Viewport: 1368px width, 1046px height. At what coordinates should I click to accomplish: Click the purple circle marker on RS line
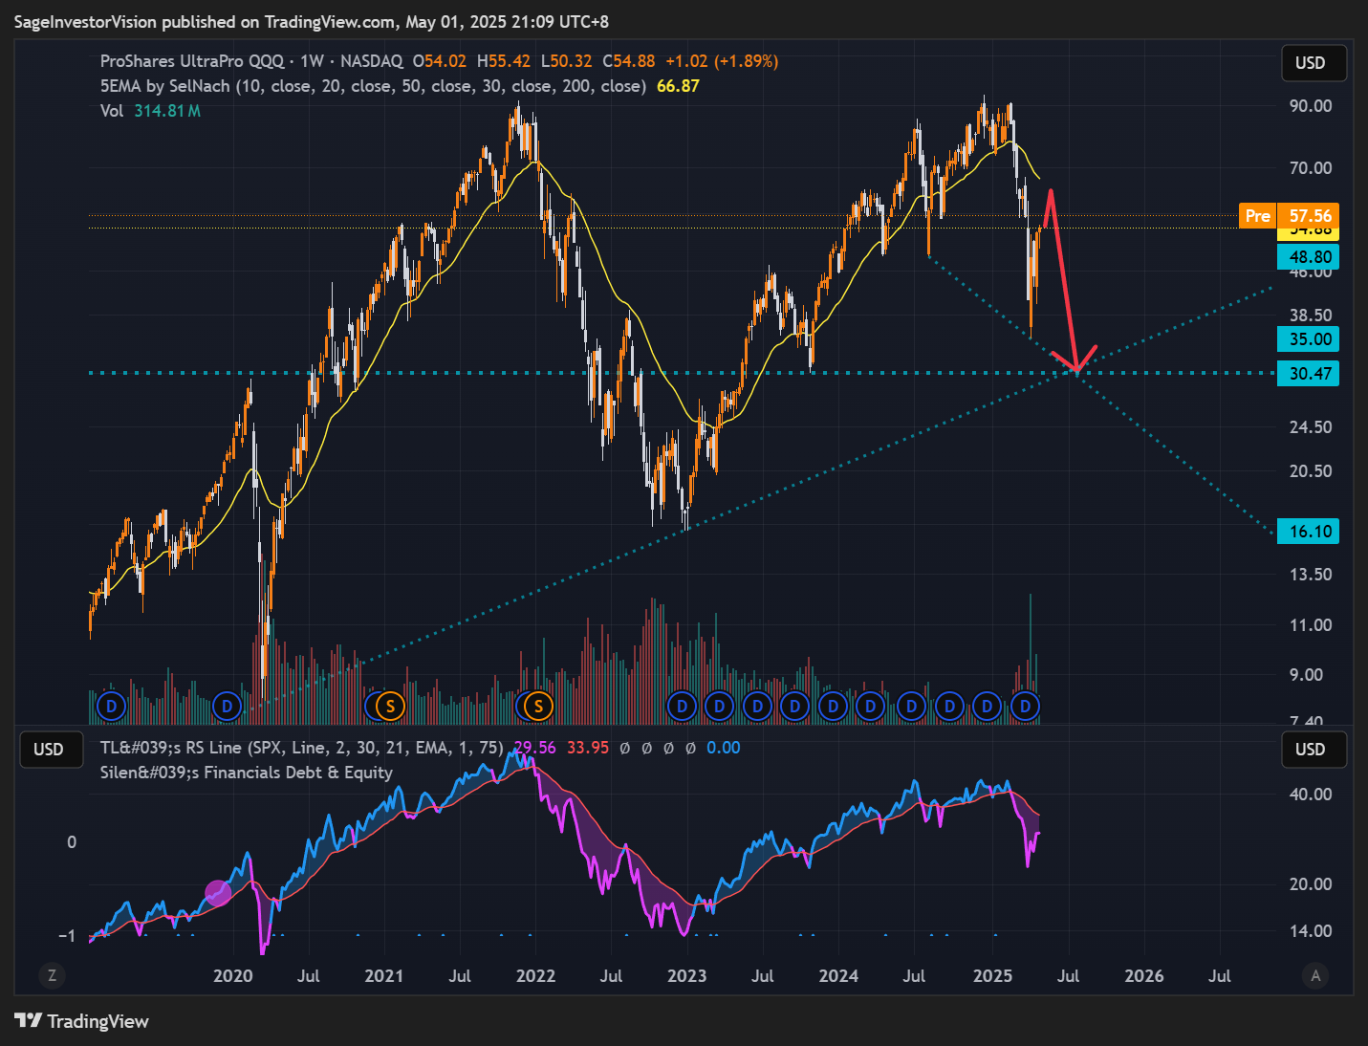click(218, 893)
